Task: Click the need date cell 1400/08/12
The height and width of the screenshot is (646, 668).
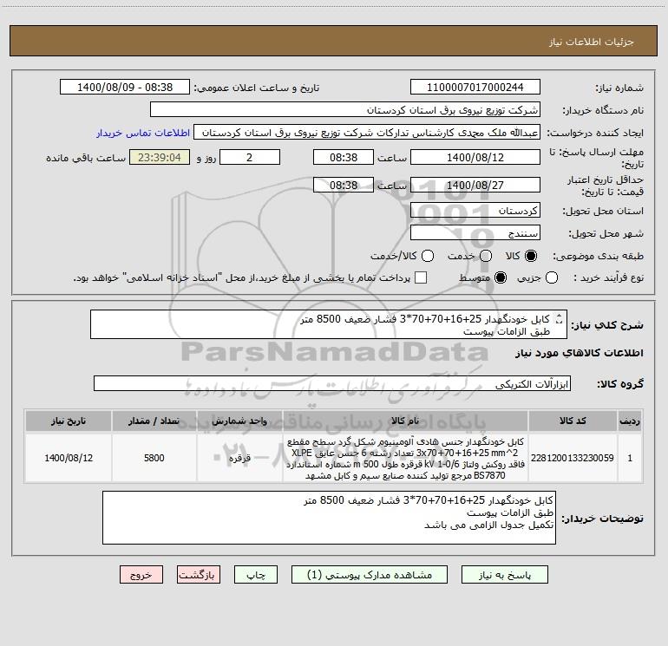Action: [x=69, y=458]
